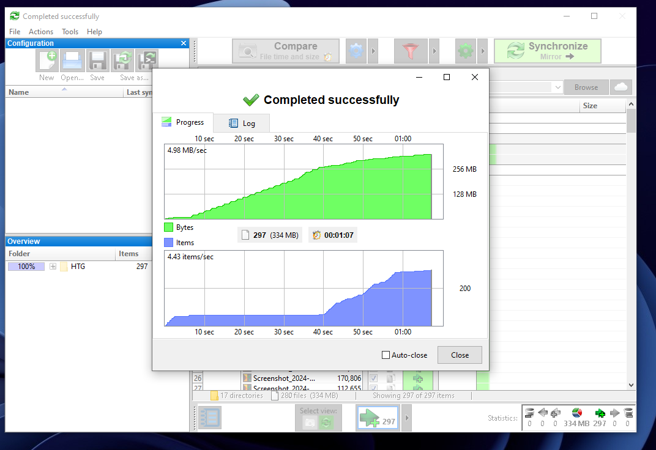Open comparison settings gear
Screen dimensions: 656x450
point(356,51)
